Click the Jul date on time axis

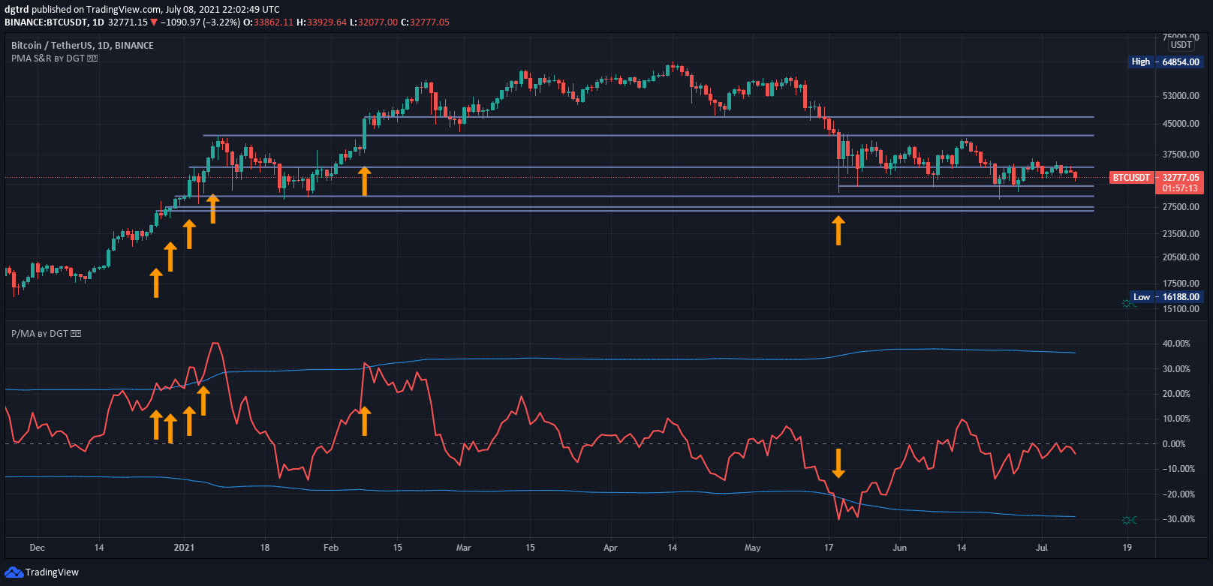1042,548
